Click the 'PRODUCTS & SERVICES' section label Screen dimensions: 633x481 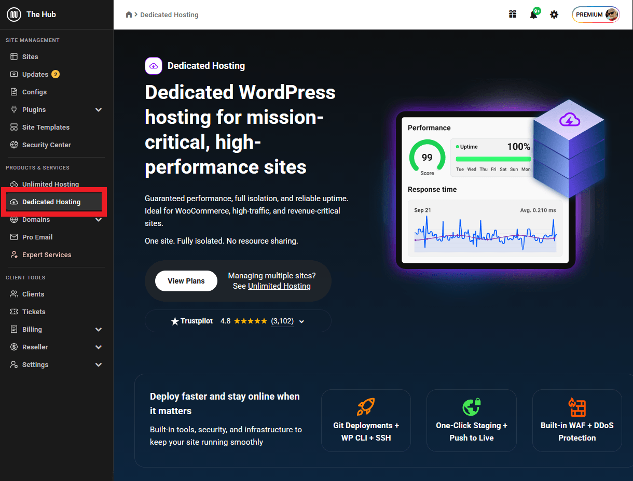coord(37,167)
